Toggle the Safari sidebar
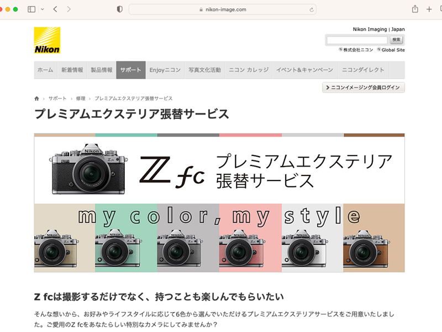Viewport: 442px width, 332px height. [x=31, y=9]
